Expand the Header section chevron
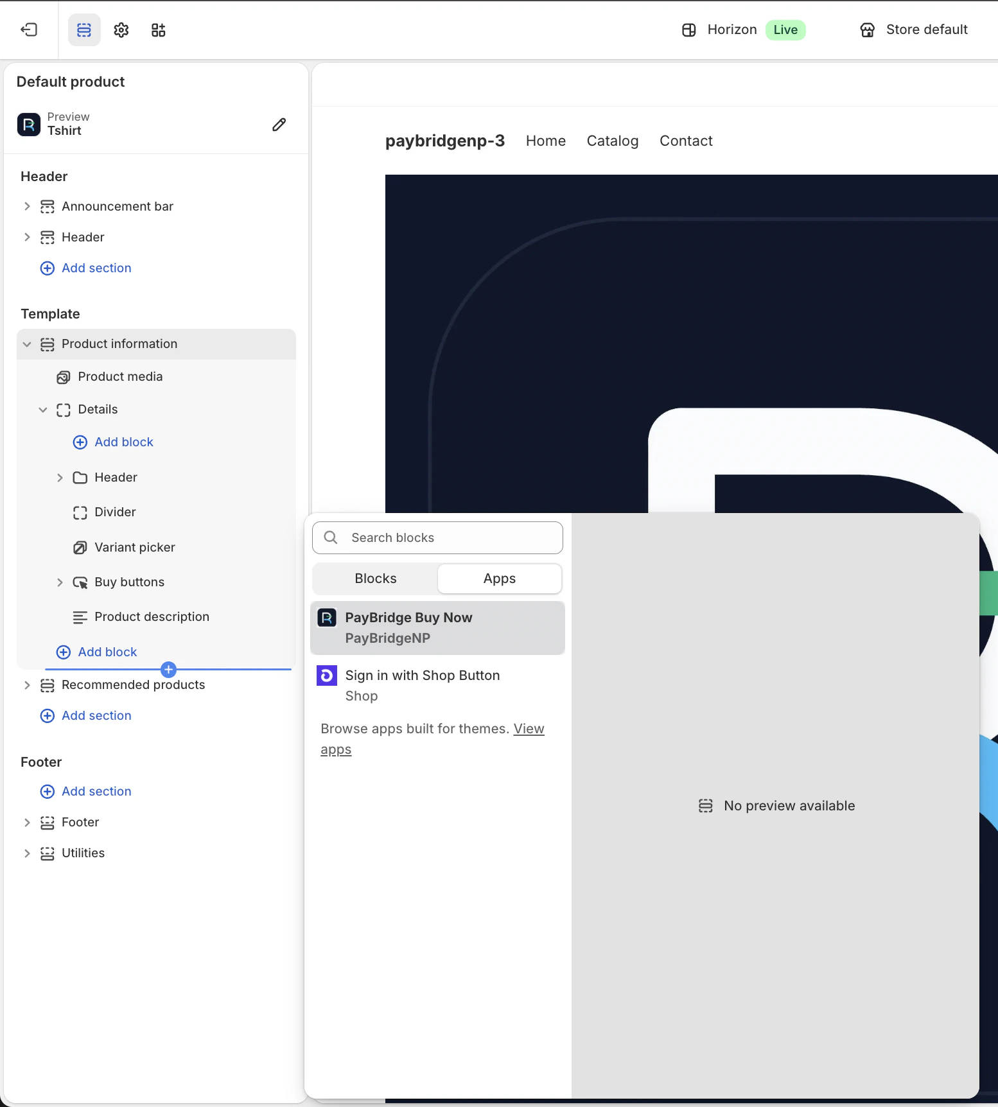 click(x=27, y=237)
